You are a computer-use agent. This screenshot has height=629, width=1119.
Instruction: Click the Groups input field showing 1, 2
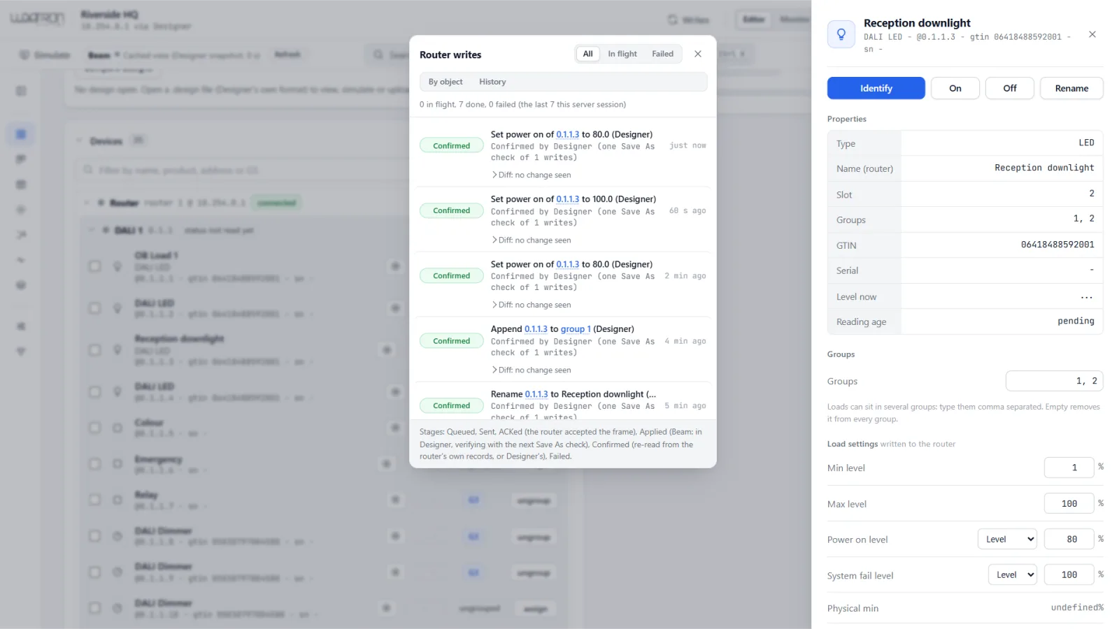click(x=1054, y=381)
